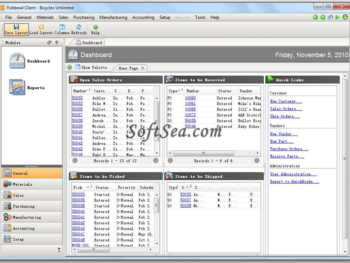Click the Sales Orders quick link
Screen dimensions: 350x263
(286, 109)
